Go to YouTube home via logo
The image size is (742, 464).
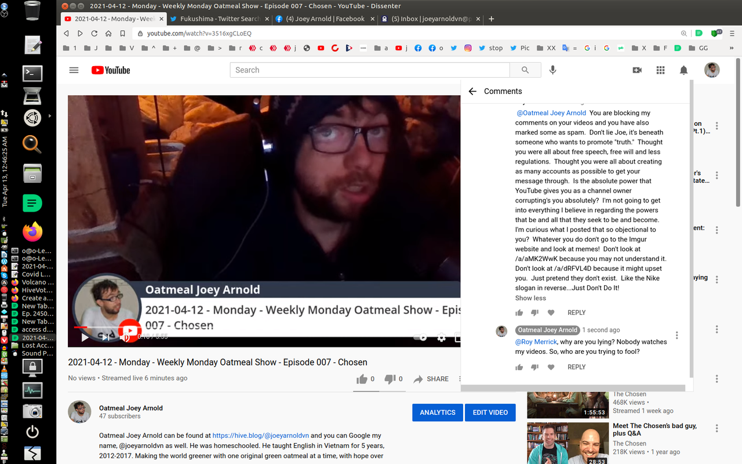[111, 70]
